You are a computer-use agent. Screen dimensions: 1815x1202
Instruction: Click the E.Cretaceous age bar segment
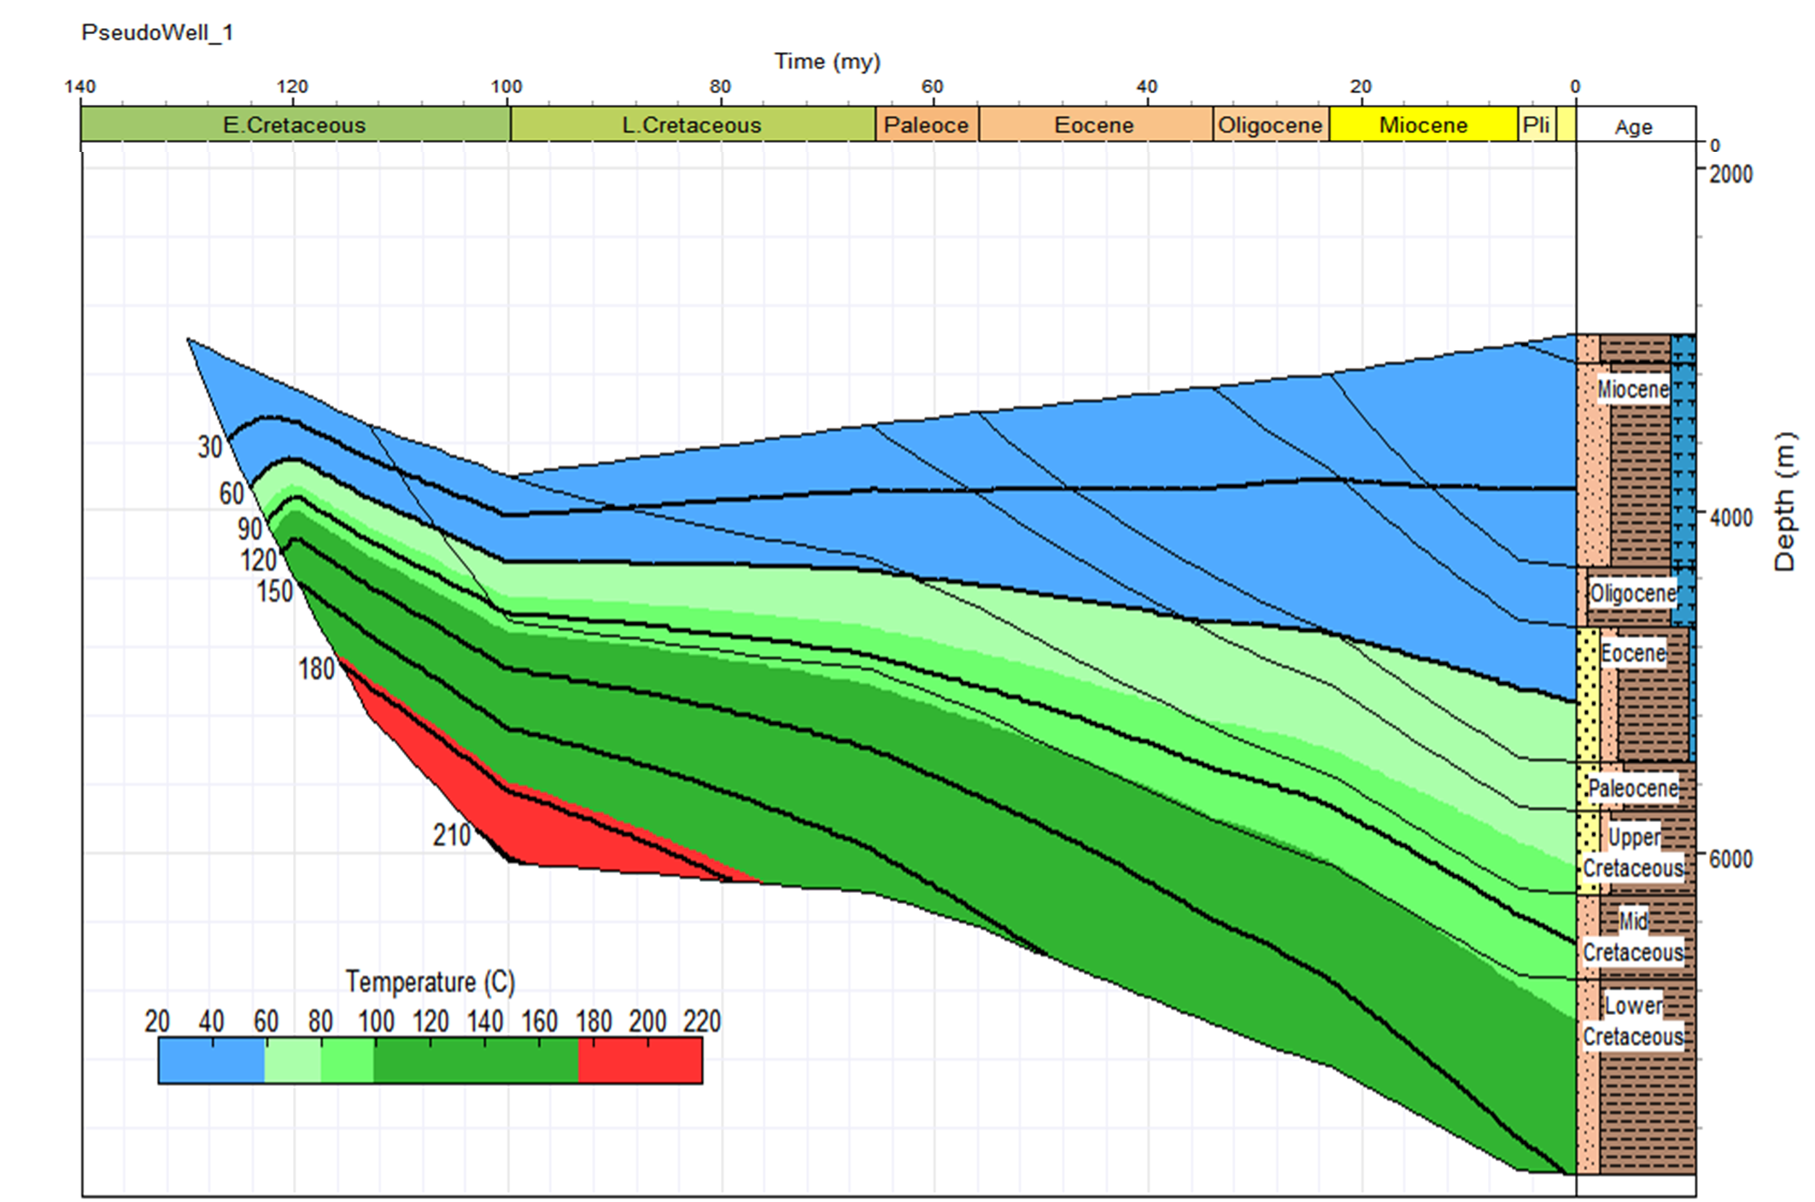point(294,125)
